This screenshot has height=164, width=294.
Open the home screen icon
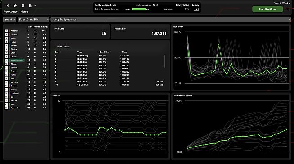15,6
